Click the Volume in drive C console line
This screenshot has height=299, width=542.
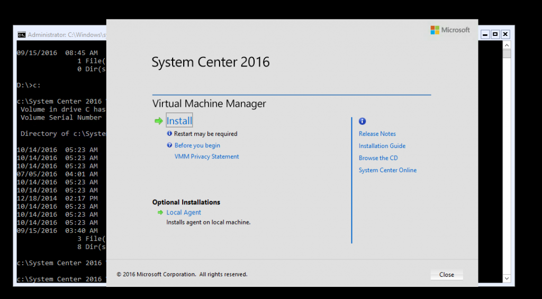(x=63, y=109)
